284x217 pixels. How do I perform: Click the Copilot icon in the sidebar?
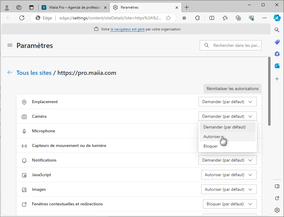[x=277, y=18]
